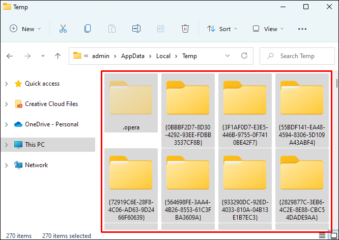
Task: Select folder {0BBBF2D7-8D30-4292-93EE-FDBB3537CF8B}
Action: [188, 111]
